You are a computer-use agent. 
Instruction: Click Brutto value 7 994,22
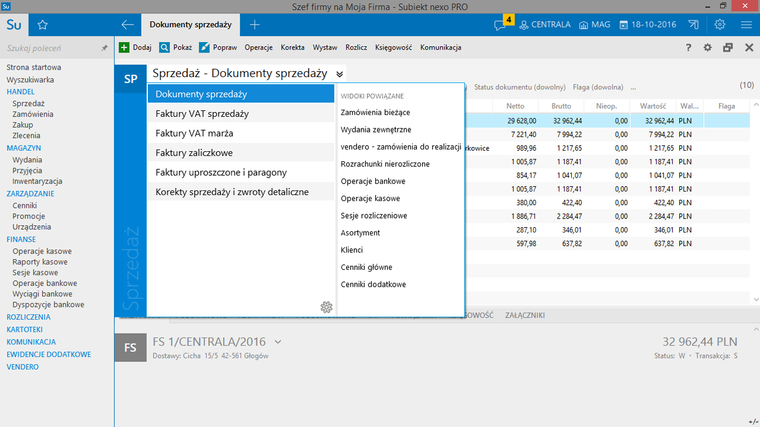566,134
